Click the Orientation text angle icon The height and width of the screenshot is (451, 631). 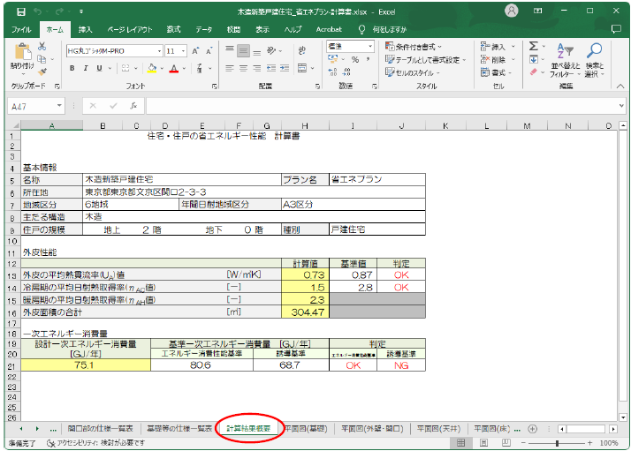271,50
